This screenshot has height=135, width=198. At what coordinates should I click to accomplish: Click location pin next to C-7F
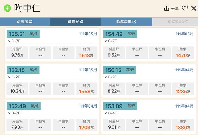[x=106, y=41]
